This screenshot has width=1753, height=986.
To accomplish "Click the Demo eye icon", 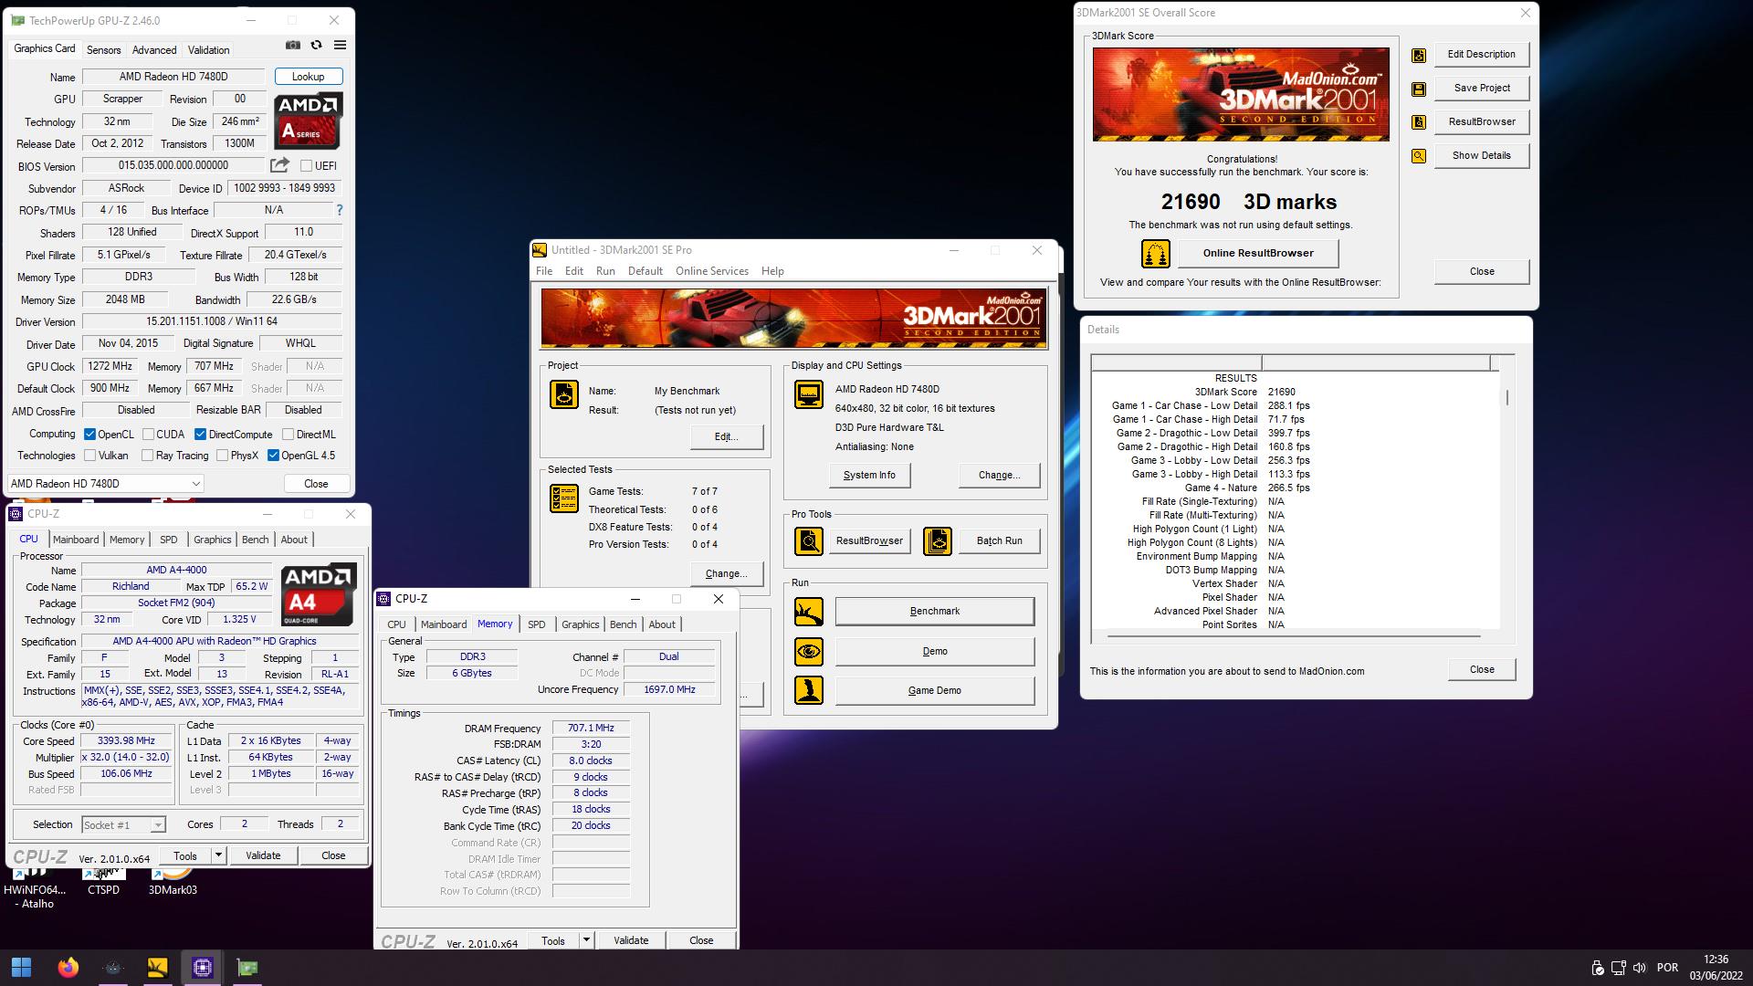I will coord(809,652).
